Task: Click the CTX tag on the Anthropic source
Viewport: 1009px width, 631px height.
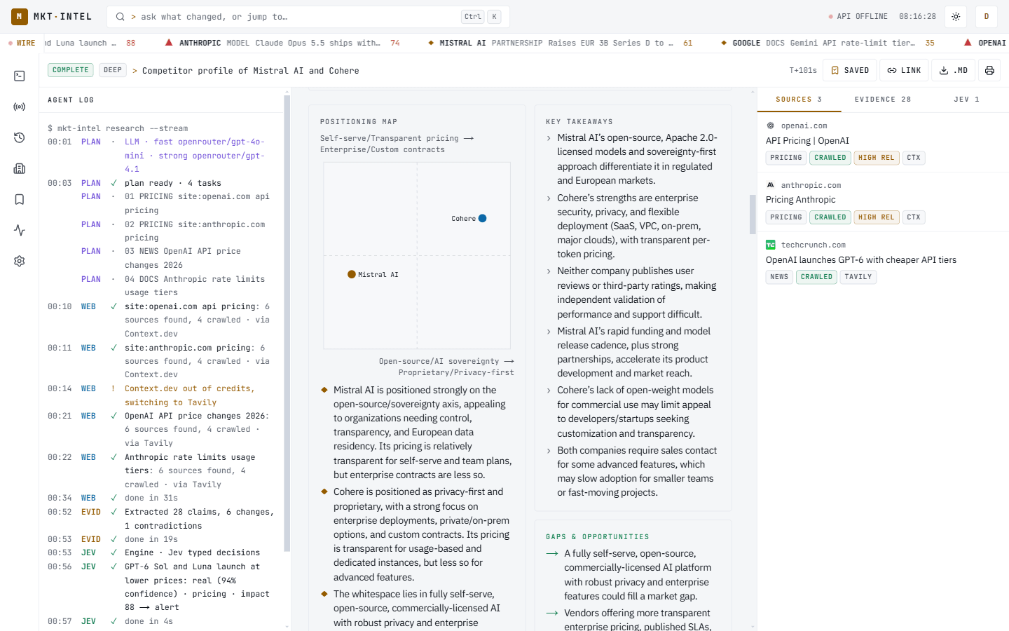Action: [914, 217]
